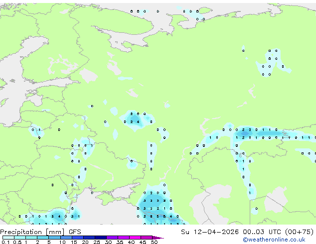This screenshot has height=244, width=316.
Task: Click the legend label "25"
Action: pos(97,242)
